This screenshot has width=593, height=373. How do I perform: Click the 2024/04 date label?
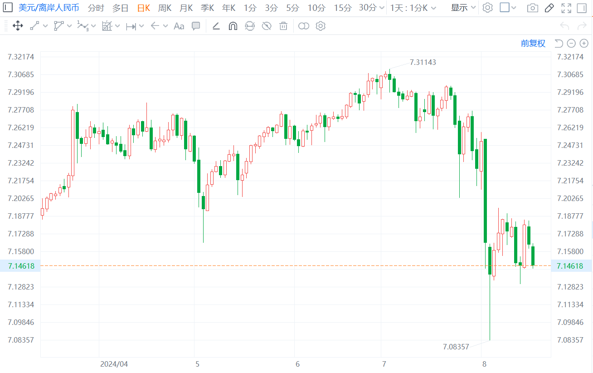114,364
